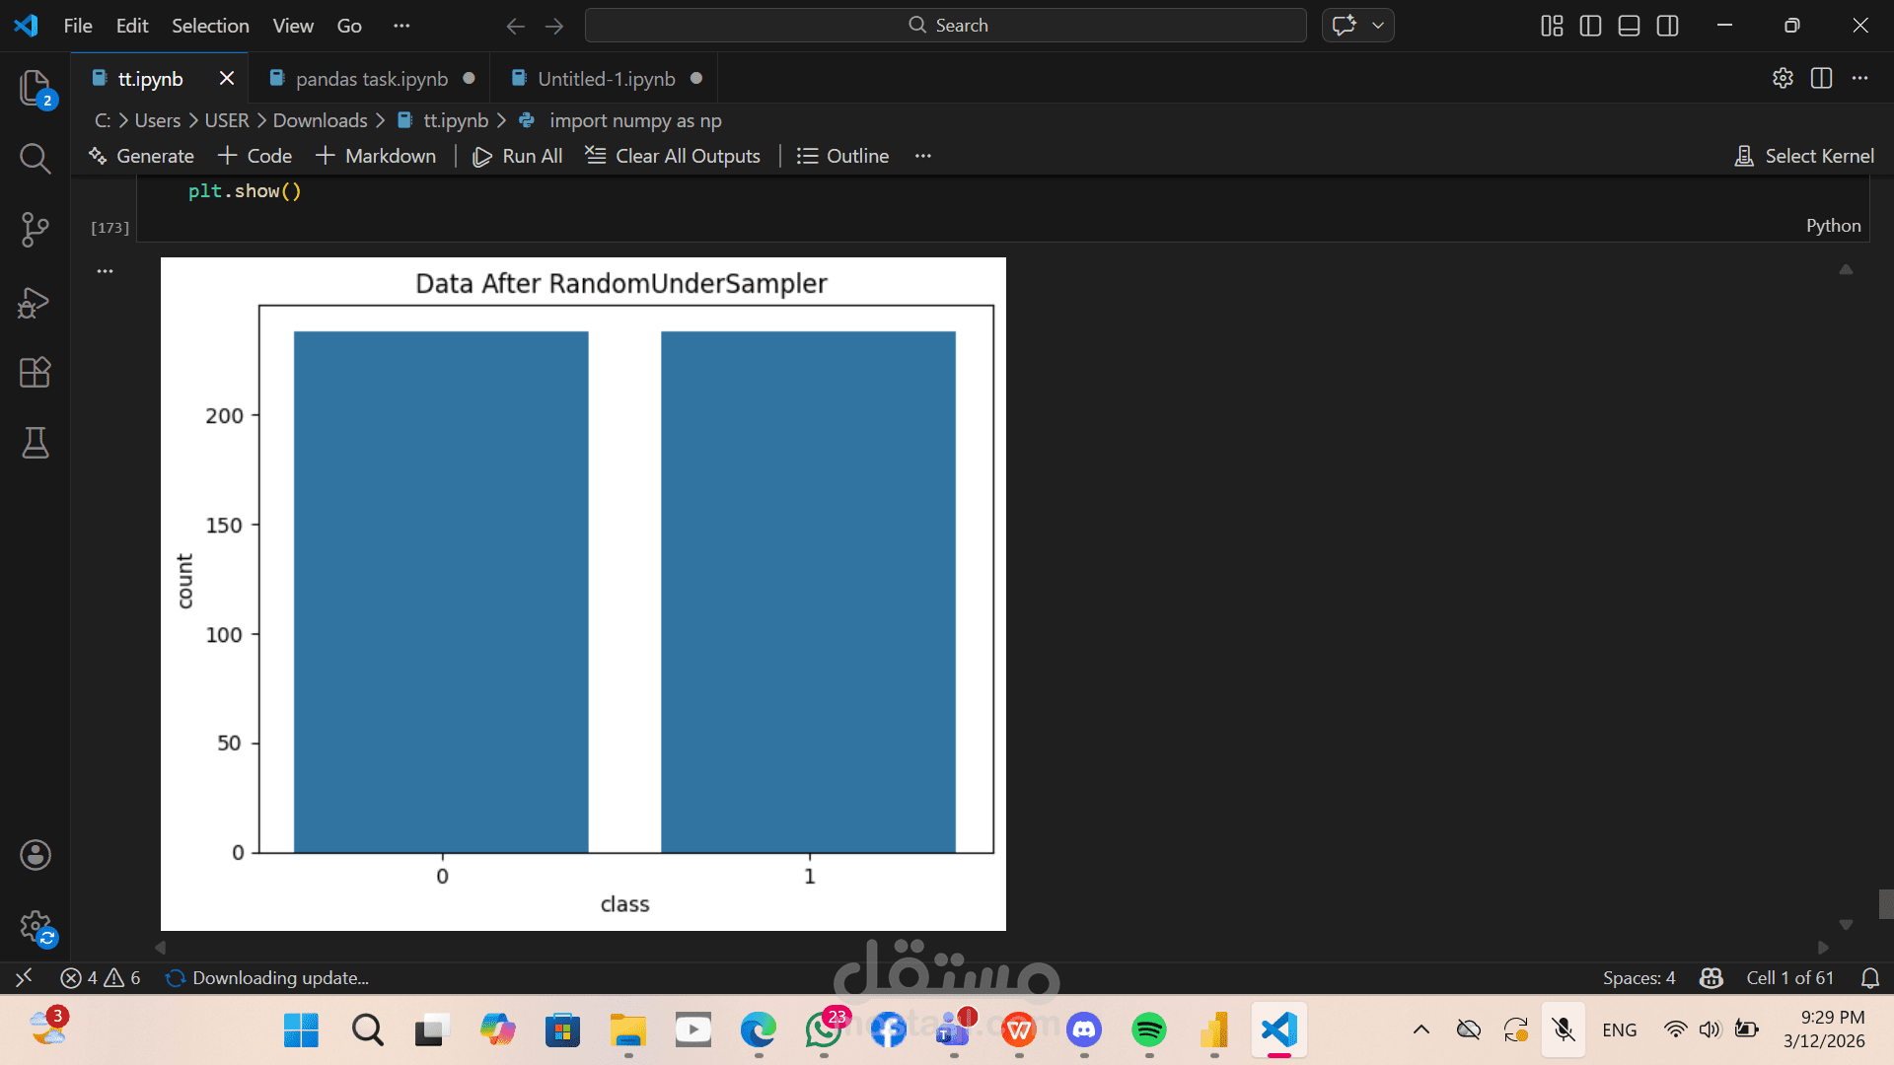Show hidden system tray icons chevron

tap(1420, 1029)
